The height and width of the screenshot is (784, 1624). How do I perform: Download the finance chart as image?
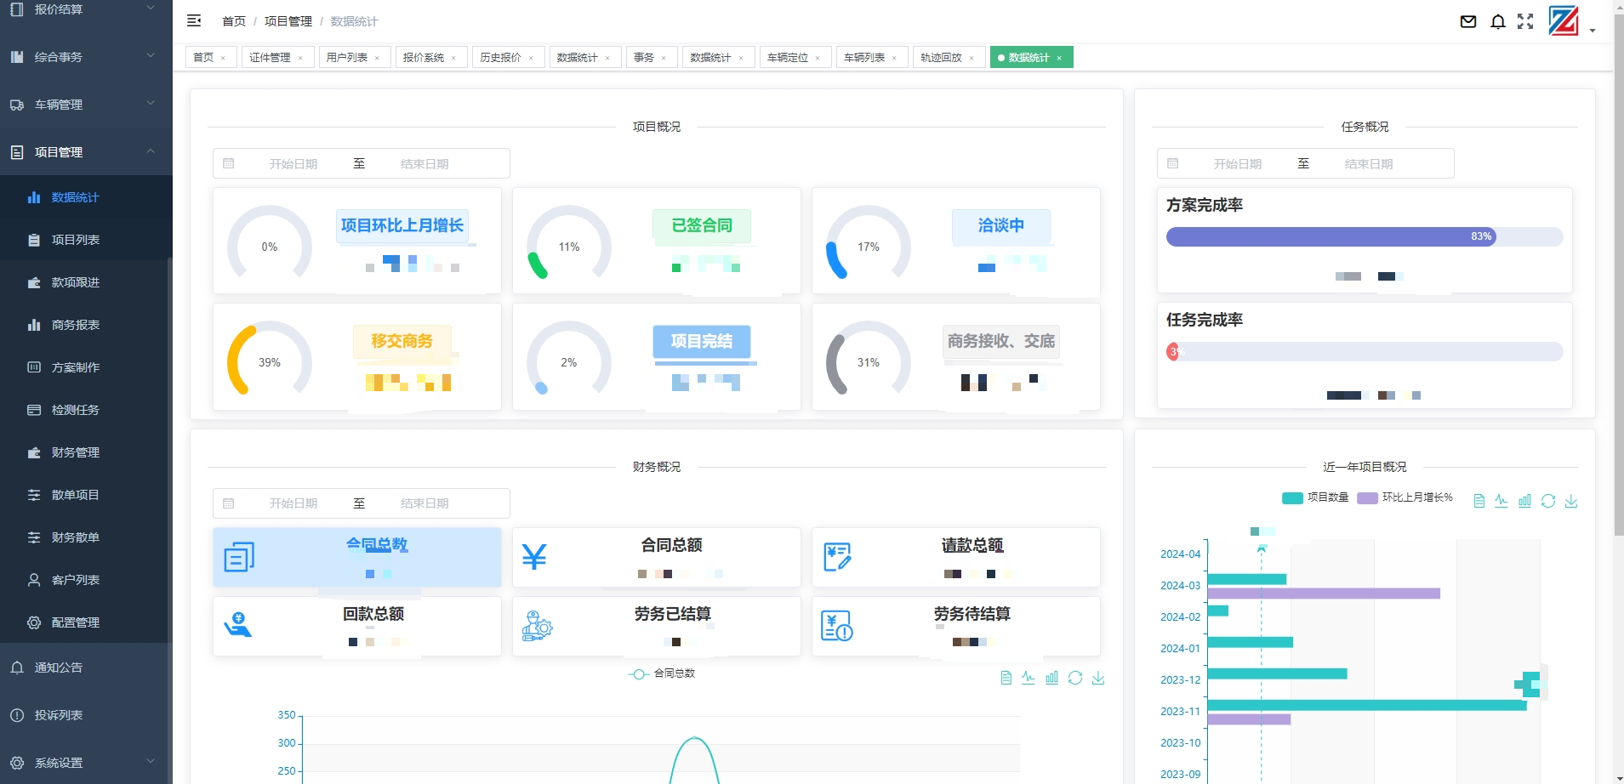[1098, 678]
